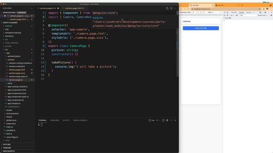Open app.module.ts file
The image size is (273, 153).
pyautogui.click(x=14, y=103)
